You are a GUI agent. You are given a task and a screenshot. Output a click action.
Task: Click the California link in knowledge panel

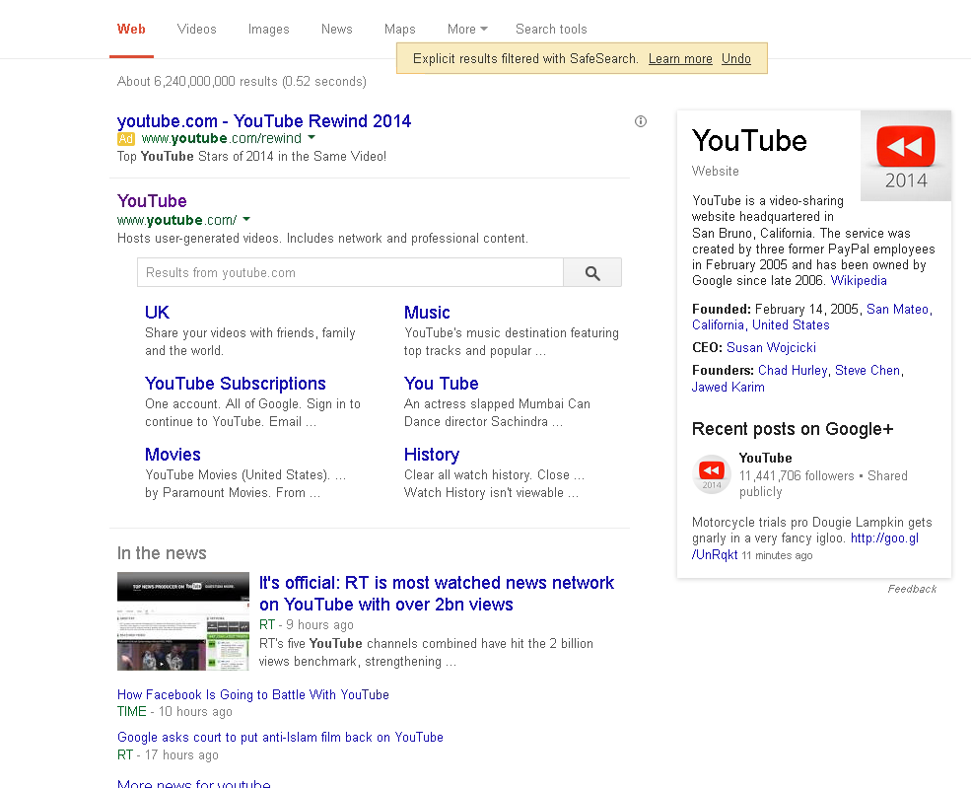[718, 325]
